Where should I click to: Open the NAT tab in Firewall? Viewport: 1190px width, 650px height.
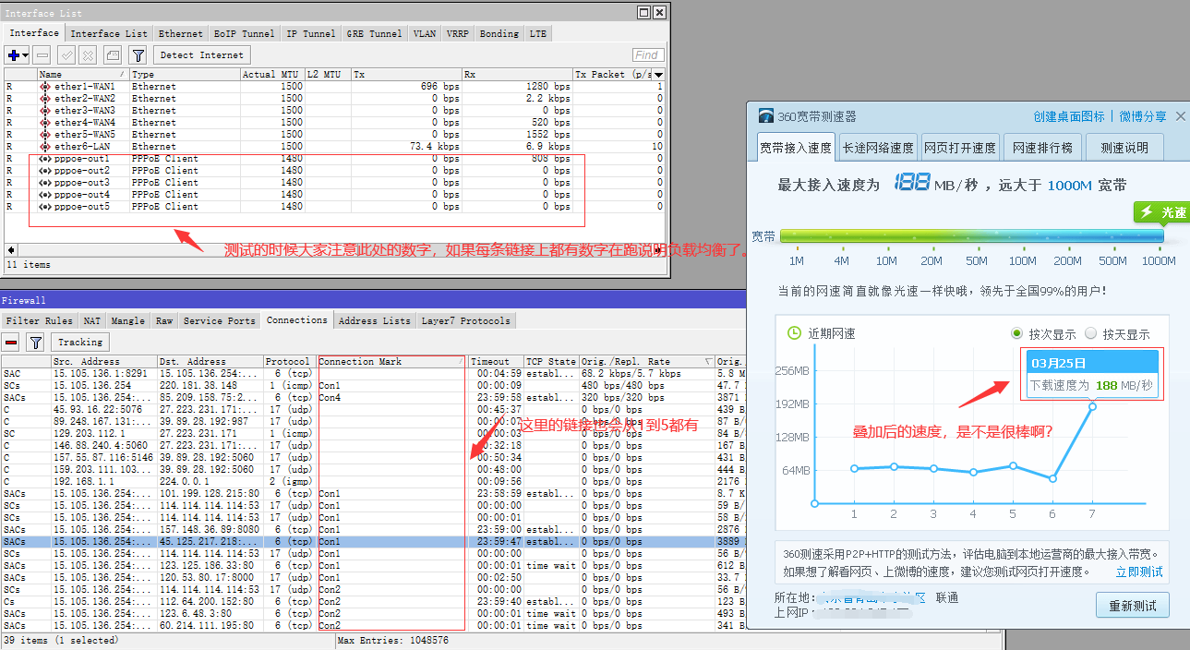click(91, 319)
